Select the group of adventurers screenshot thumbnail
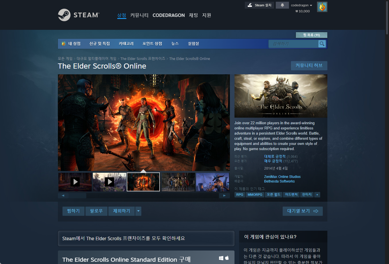Viewport: 389px width, 264px height. coord(178,182)
